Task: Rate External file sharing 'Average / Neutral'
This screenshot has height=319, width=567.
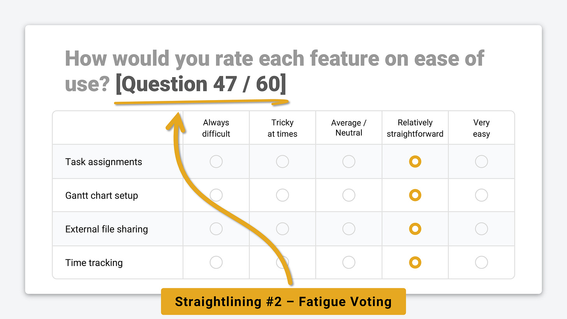Action: 349,229
